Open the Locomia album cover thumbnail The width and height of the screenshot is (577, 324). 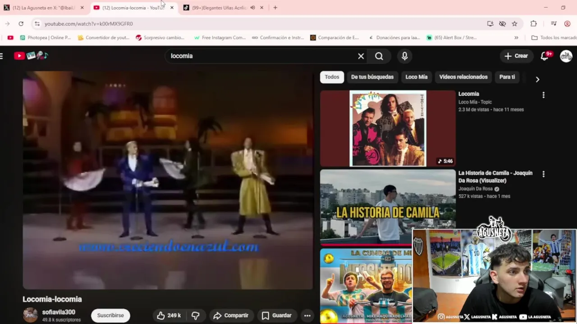388,129
